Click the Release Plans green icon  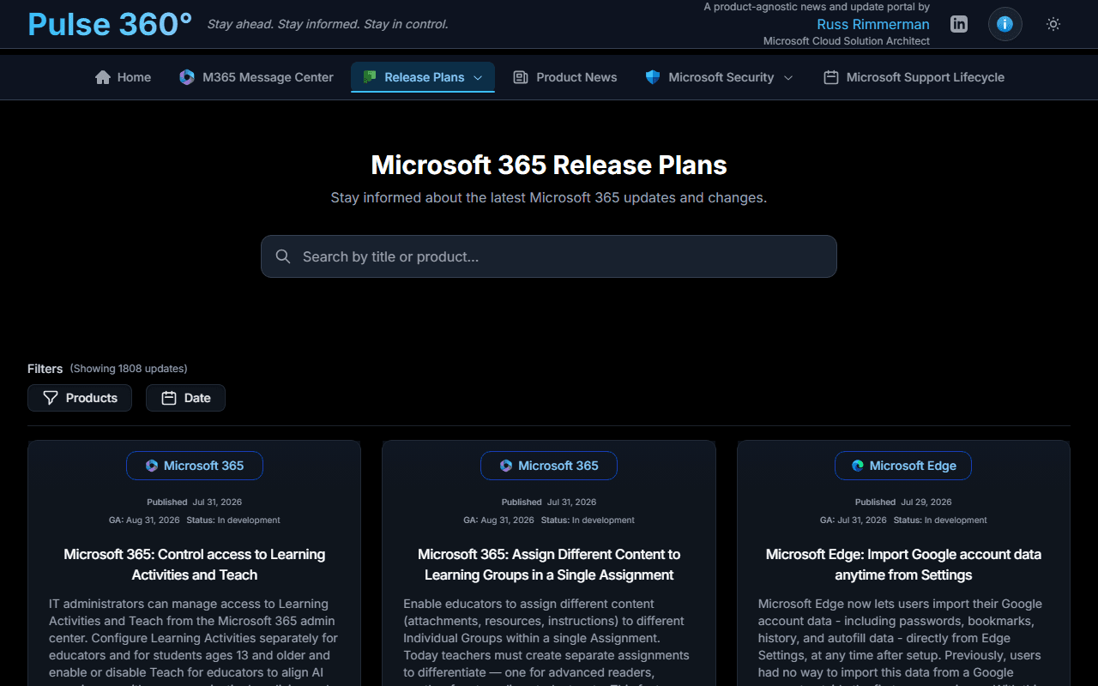click(x=370, y=77)
